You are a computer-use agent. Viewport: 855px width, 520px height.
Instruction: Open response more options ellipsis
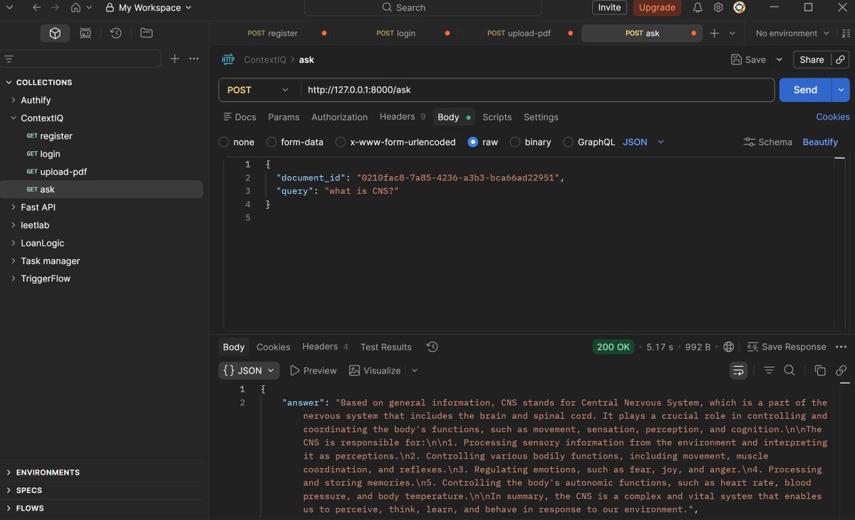click(841, 347)
